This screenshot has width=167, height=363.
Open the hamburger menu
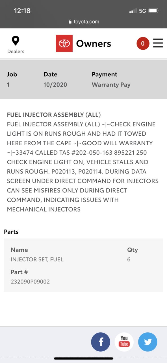coord(158,43)
